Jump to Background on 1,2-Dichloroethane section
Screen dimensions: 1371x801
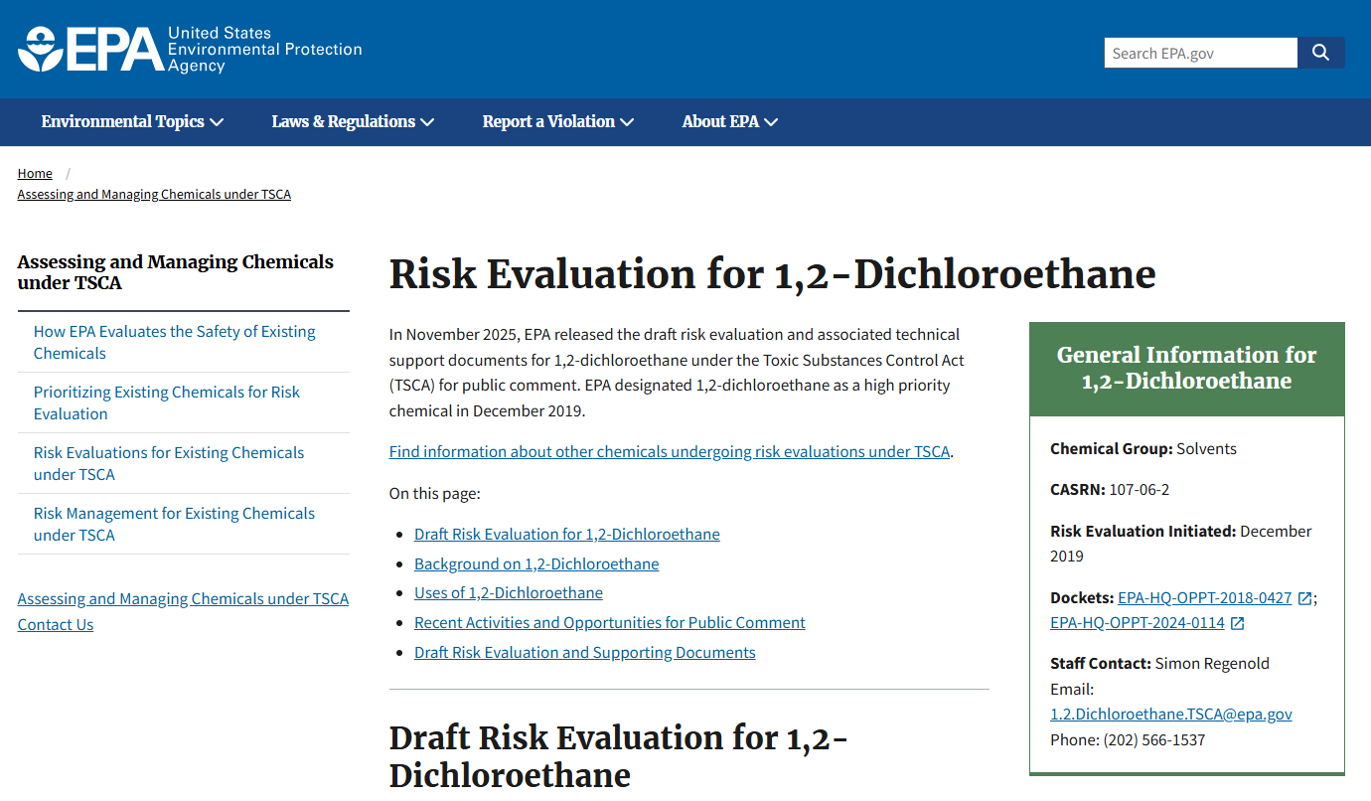point(536,563)
